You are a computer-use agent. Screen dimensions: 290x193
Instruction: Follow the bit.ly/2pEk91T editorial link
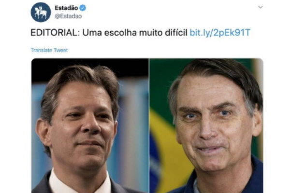point(220,33)
